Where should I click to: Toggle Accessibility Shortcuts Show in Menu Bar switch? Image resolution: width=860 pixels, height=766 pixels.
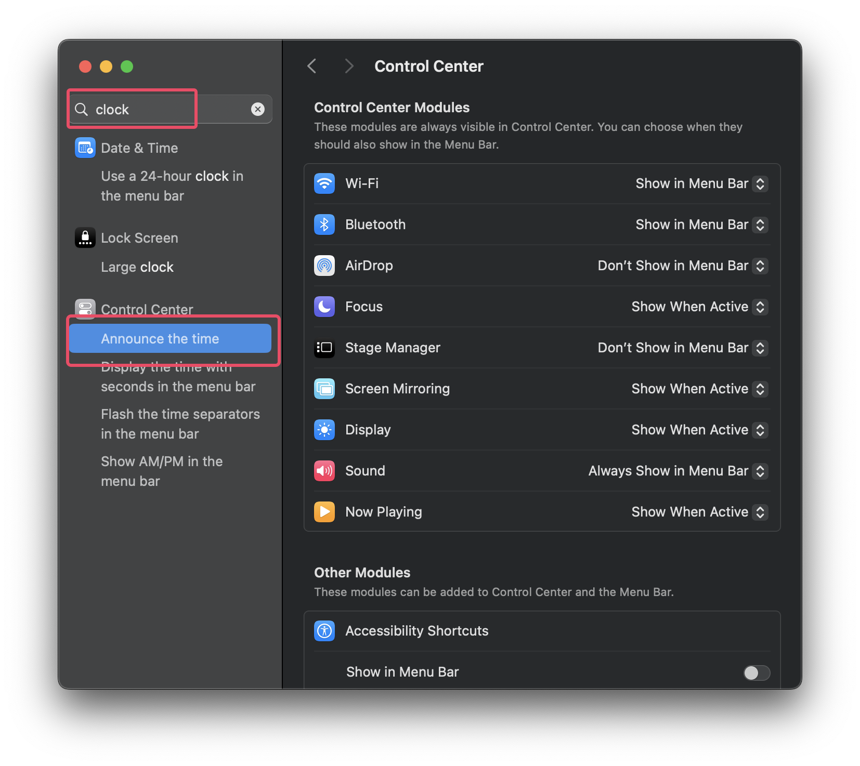pyautogui.click(x=757, y=673)
